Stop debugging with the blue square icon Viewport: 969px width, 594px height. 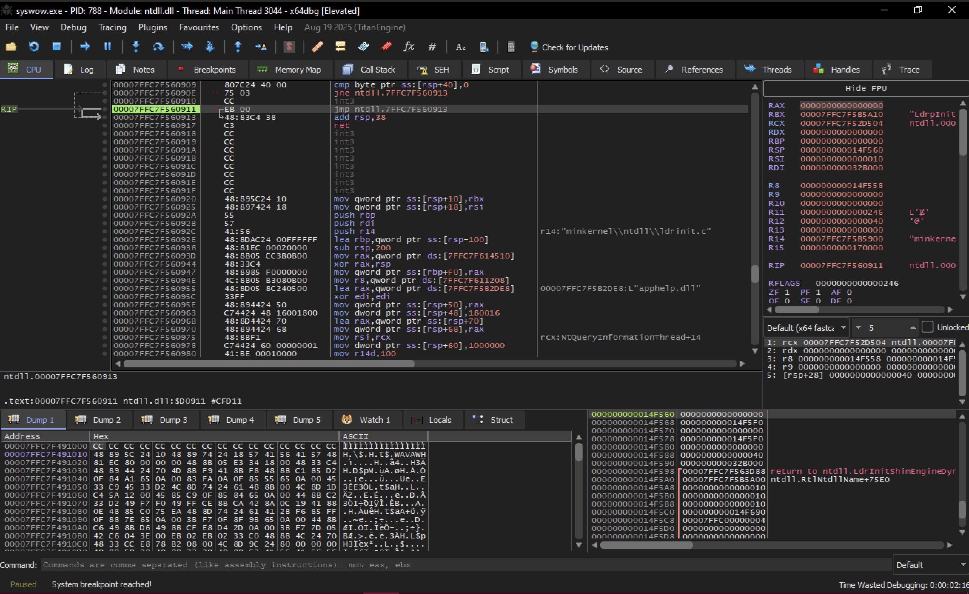pos(57,47)
